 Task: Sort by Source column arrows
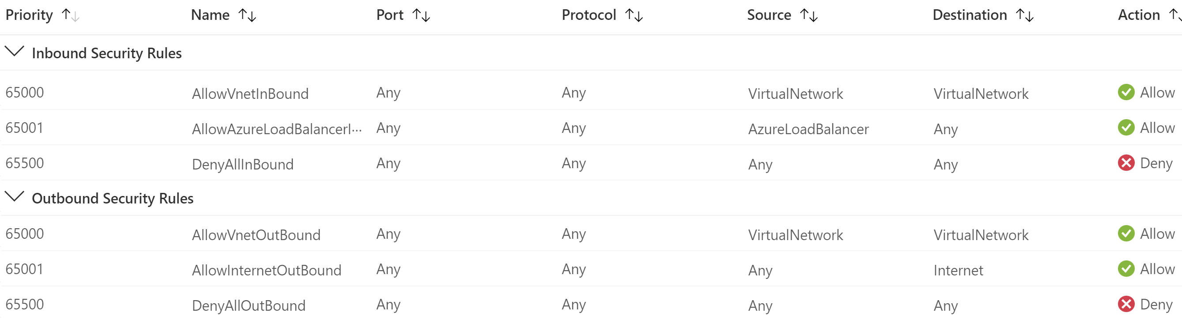pos(809,15)
